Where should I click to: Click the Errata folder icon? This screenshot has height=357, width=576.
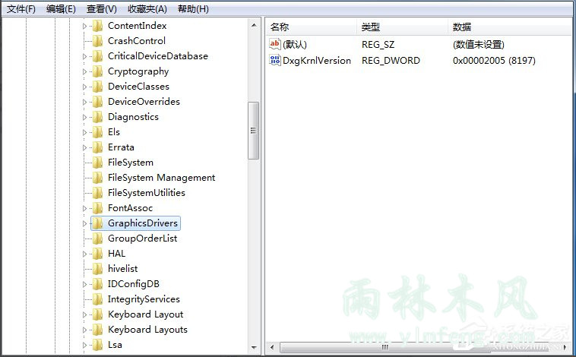point(97,147)
